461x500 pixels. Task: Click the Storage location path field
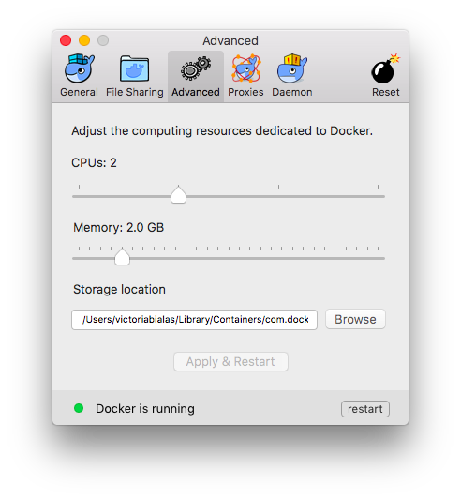click(194, 320)
